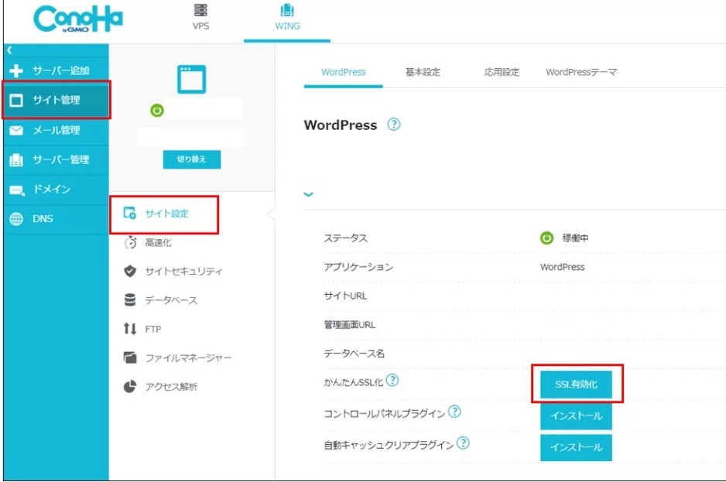The width and height of the screenshot is (726, 482).
Task: Collapse the left sidebar with the chevron
Action: [9, 50]
